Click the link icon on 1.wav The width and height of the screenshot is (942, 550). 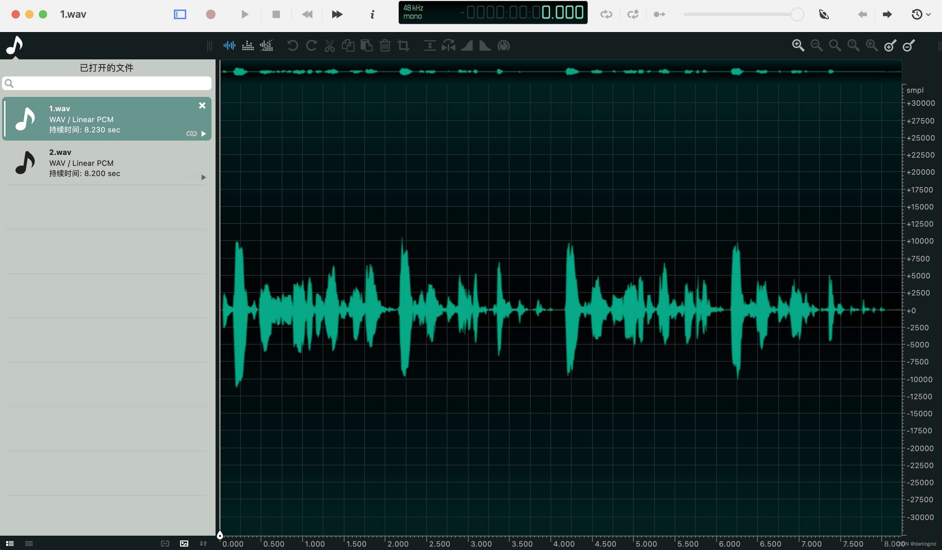191,133
